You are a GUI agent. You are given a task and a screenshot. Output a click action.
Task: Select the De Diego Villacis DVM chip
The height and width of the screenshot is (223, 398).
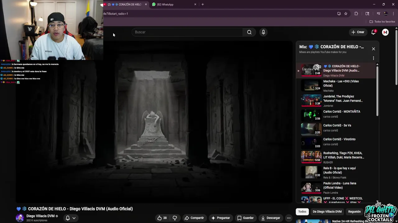[x=327, y=212]
